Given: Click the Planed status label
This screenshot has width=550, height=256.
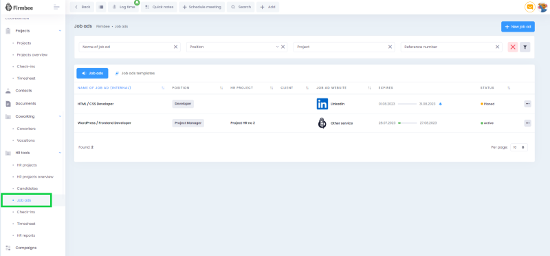Looking at the screenshot, I should click(x=487, y=104).
